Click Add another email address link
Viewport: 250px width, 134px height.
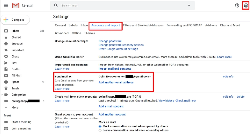point(116,83)
